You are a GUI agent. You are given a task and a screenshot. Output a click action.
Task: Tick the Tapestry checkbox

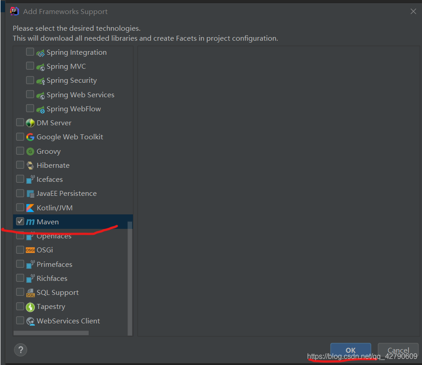[x=20, y=306]
